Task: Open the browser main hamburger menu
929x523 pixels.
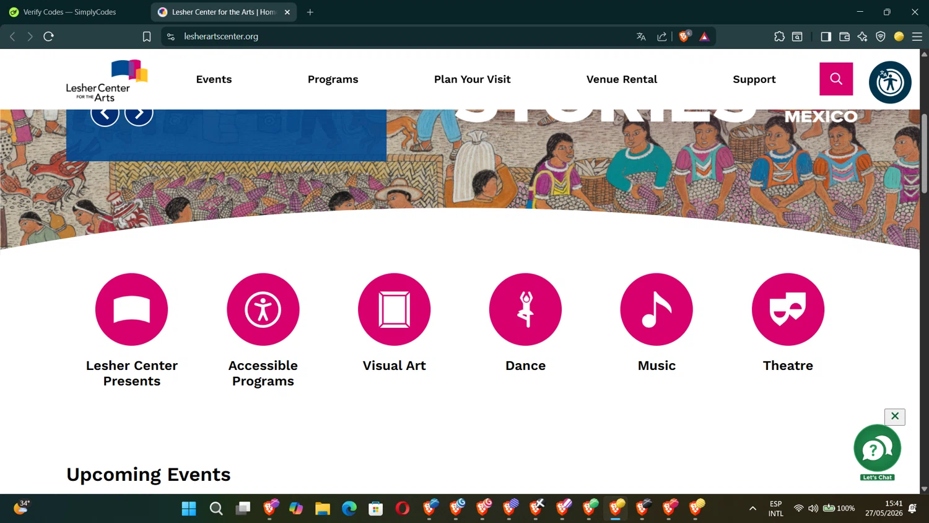Action: click(917, 37)
